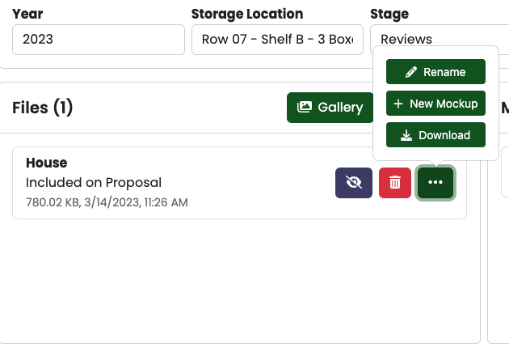Select Download from the popup menu
This screenshot has height=348, width=509.
[x=435, y=134]
